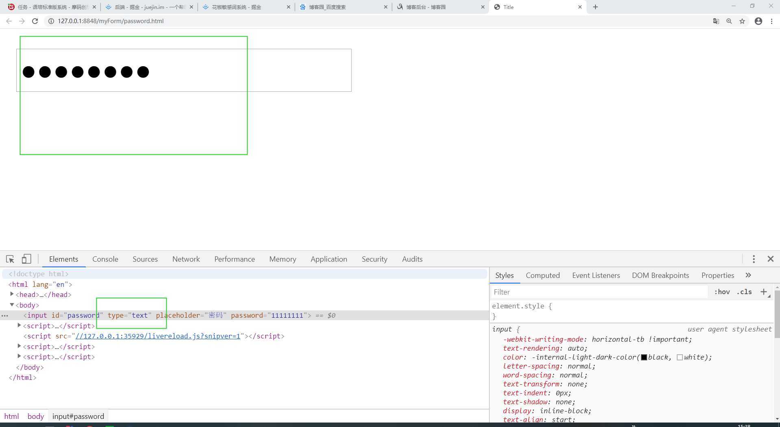Image resolution: width=780 pixels, height=427 pixels.
Task: Select the Event Listeners sidebar tab
Action: (596, 275)
